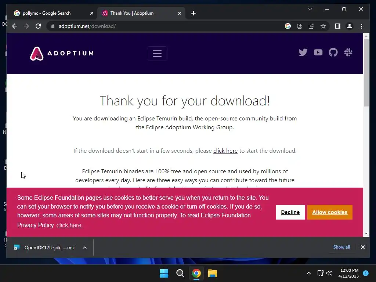Open clock showing 12:00 PM

[348, 273]
